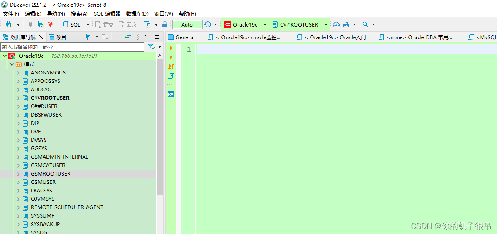This screenshot has height=234, width=497.
Task: Click the 提交 commit button
Action: pyautogui.click(x=104, y=24)
